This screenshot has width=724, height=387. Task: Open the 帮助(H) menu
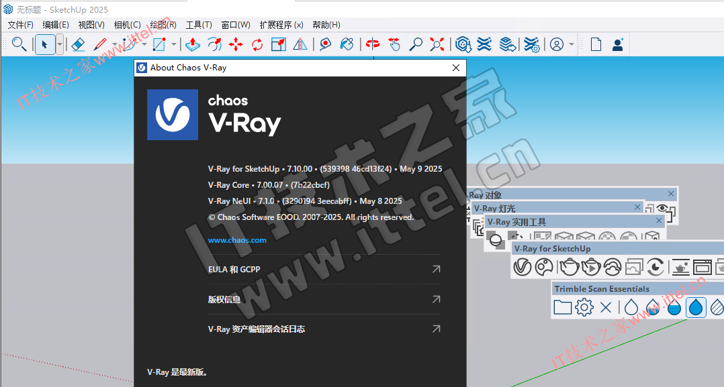click(326, 25)
